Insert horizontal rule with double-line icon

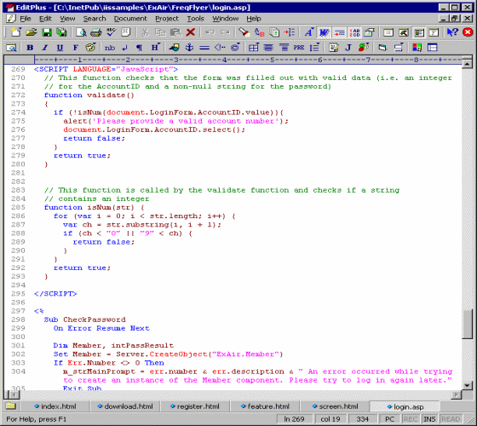tap(204, 48)
